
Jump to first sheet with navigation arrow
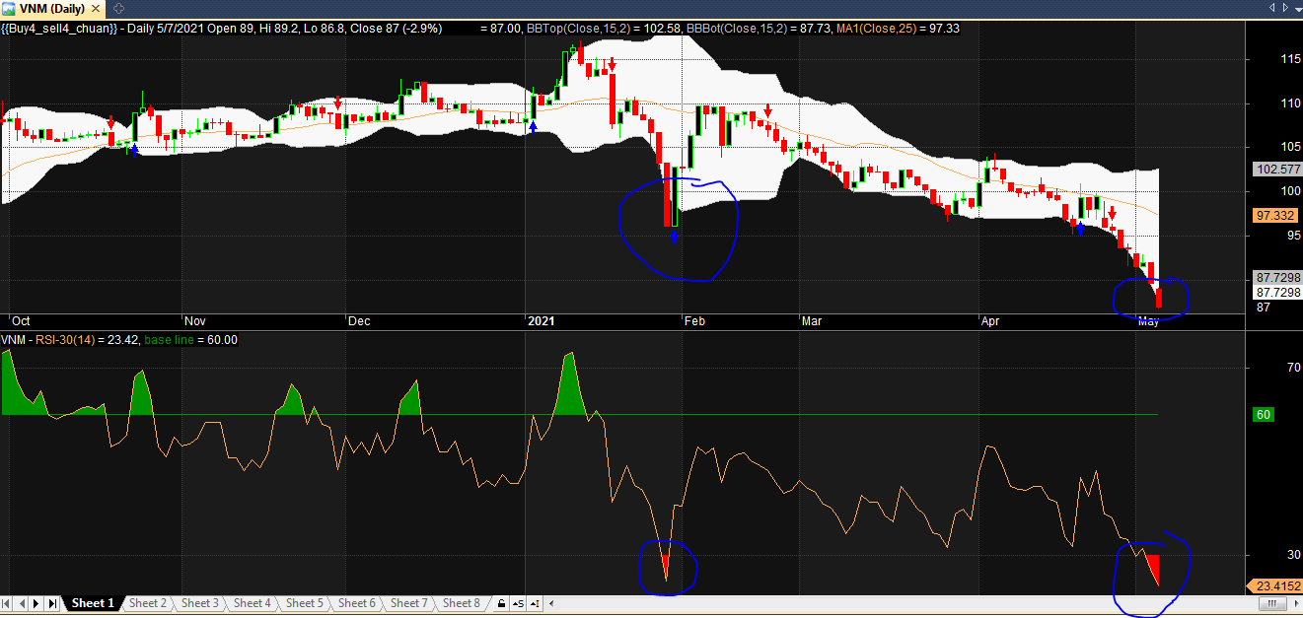[x=8, y=603]
